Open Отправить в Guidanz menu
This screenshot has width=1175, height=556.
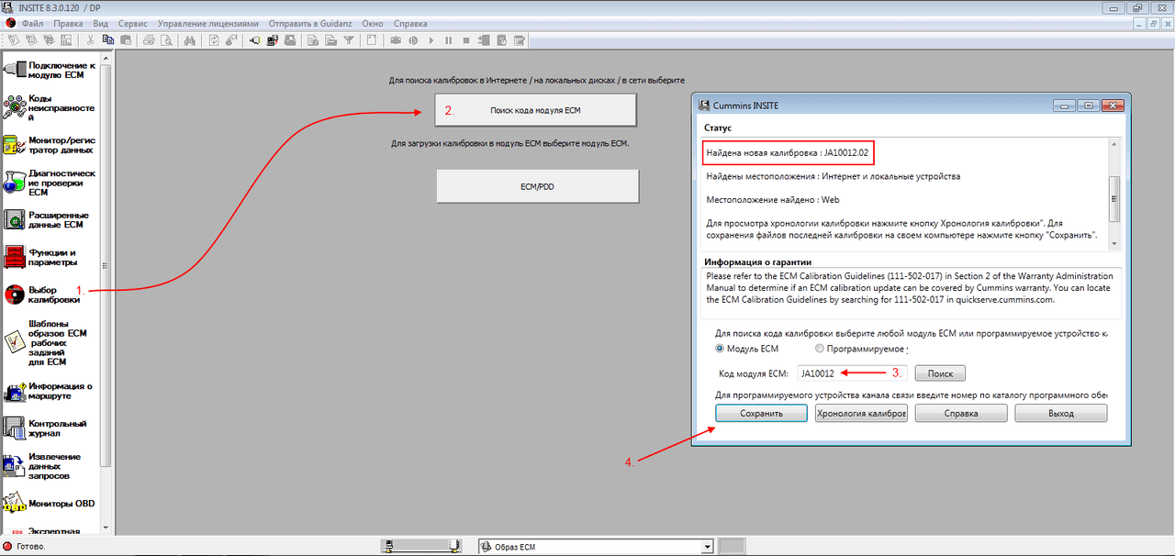(x=308, y=23)
